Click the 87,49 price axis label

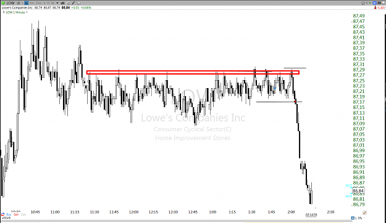359,16
